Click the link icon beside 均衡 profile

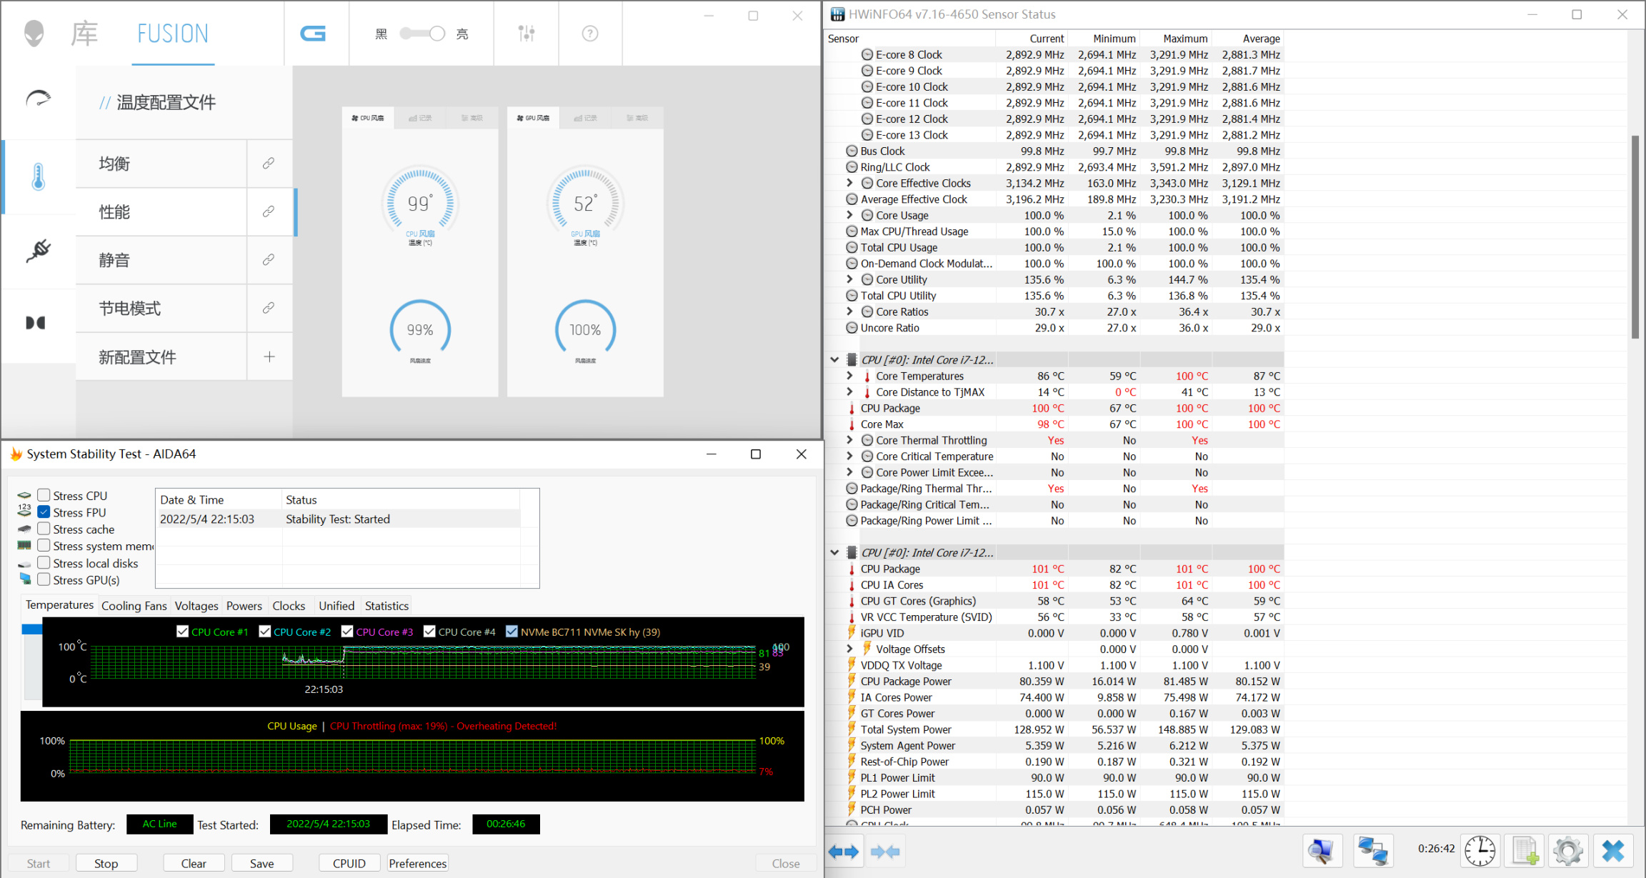[x=269, y=164]
